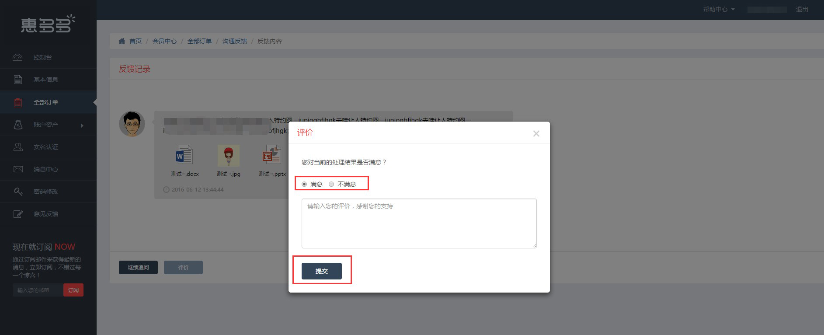The height and width of the screenshot is (335, 824).
Task: Open the 测试.docx Word attachment
Action: coord(184,155)
